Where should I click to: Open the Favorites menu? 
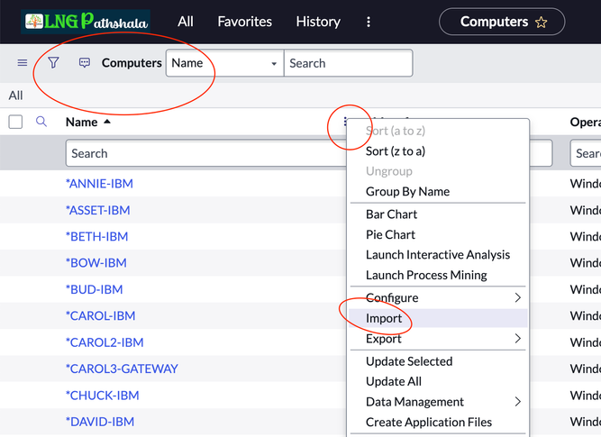click(x=244, y=22)
